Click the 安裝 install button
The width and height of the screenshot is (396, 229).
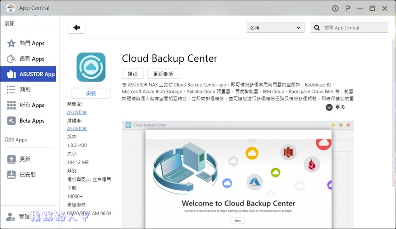pos(91,94)
